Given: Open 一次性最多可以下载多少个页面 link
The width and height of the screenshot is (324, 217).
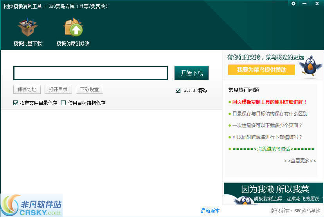Looking at the screenshot, I should point(267,126).
